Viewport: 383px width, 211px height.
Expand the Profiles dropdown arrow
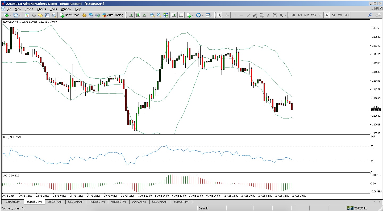coord(19,15)
